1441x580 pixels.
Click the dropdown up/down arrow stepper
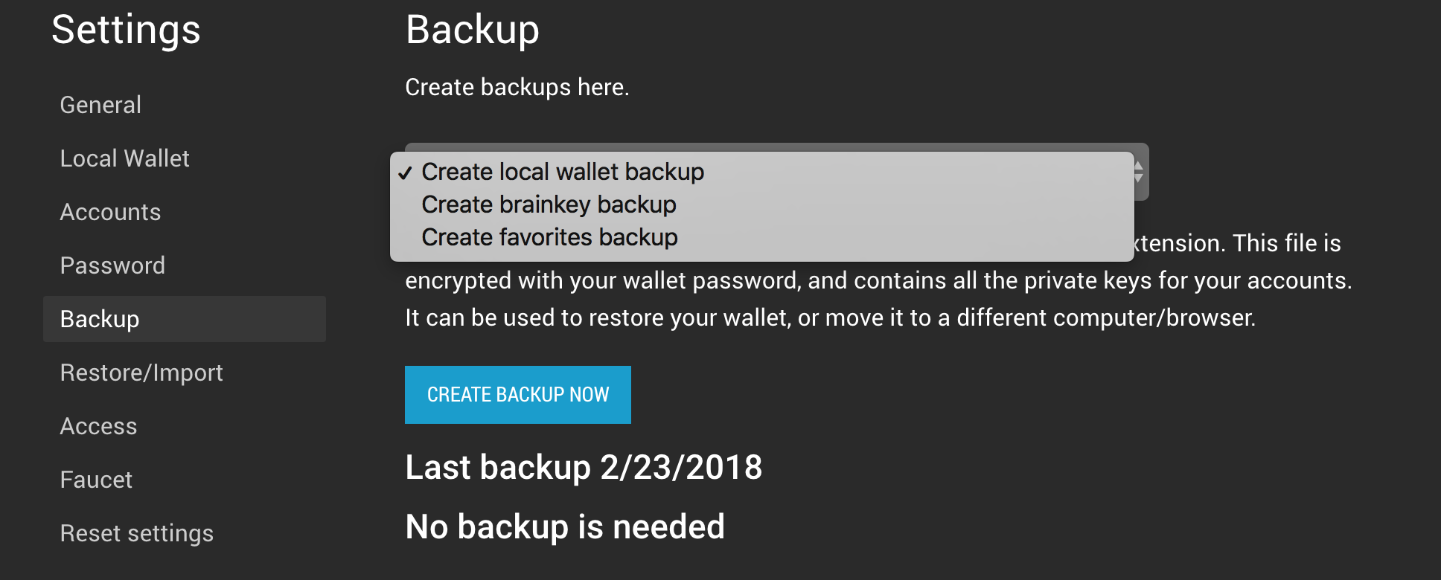(x=1139, y=173)
